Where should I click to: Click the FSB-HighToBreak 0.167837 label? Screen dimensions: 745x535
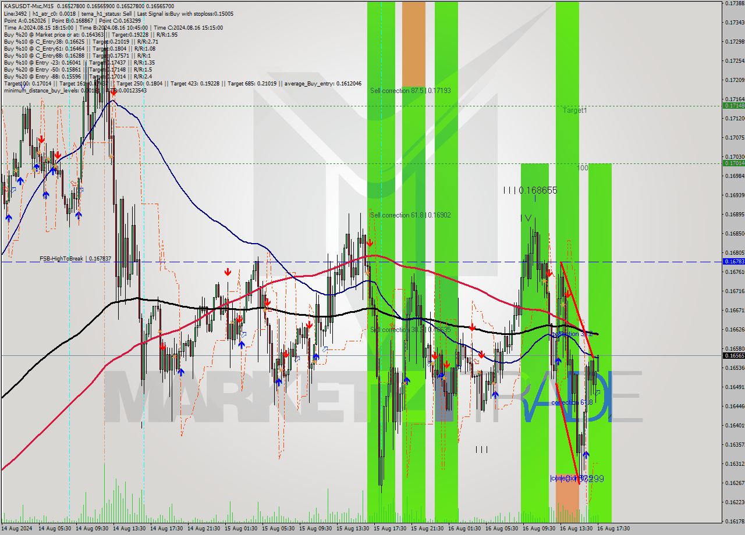75,258
